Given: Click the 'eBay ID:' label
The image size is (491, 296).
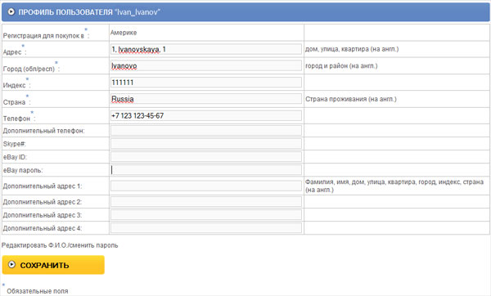Looking at the screenshot, I should [15, 157].
